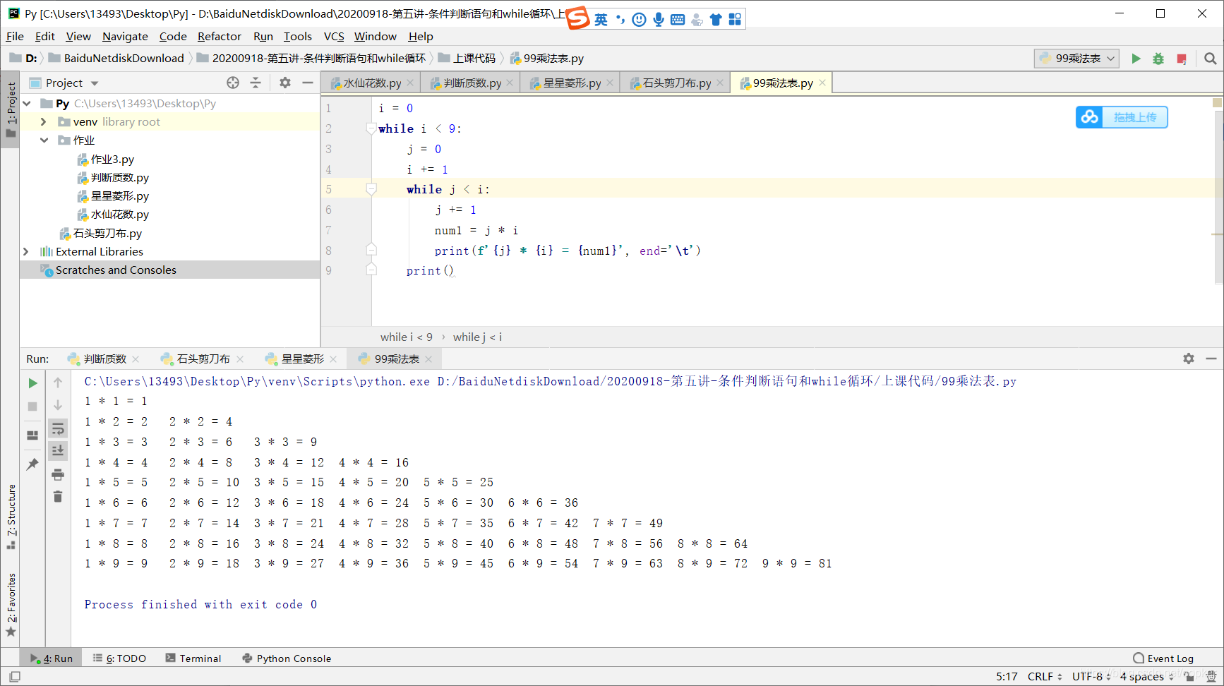Run the 99乘法表 configuration with green play icon
Viewport: 1224px width, 686px height.
click(x=1136, y=59)
